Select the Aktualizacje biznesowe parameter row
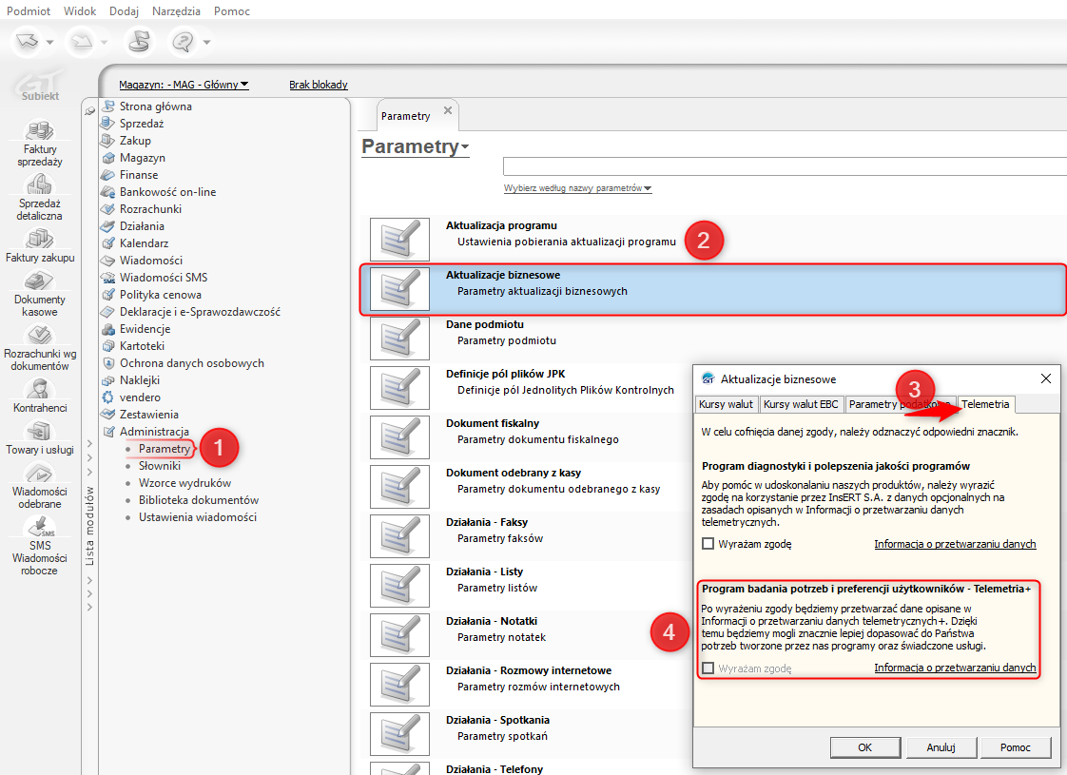The image size is (1067, 775). point(713,289)
